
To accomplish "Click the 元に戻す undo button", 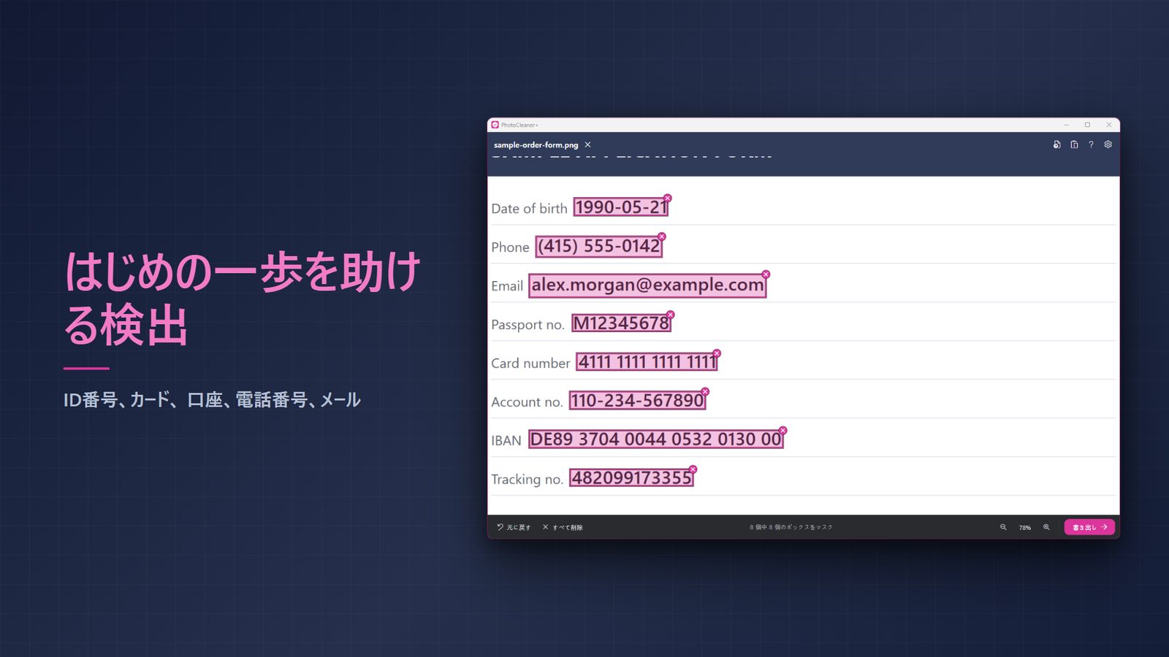I will (x=514, y=527).
